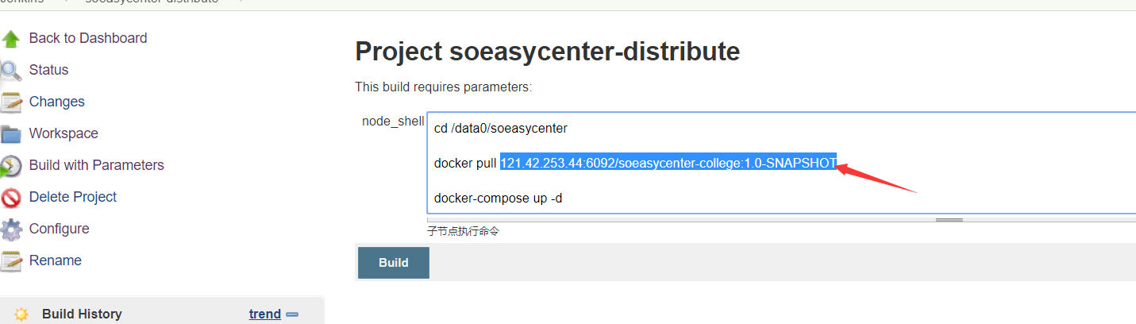Click inside the node_shell text area
Screen dimensions: 1136x324
coord(781,163)
